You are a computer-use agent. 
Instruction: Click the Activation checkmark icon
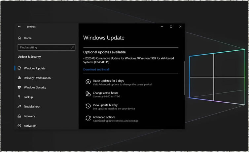click(19, 126)
